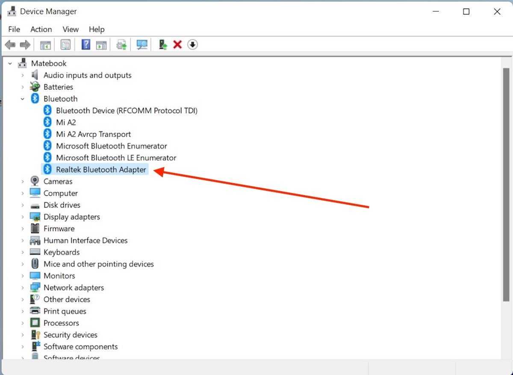Toggle the Show/Hide Console Tree icon
This screenshot has height=375, width=513.
point(45,45)
